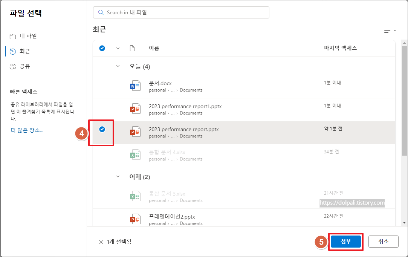This screenshot has height=257, width=408.
Task: Click the 프레젠테이션2.pptx PowerPoint icon
Action: click(135, 219)
